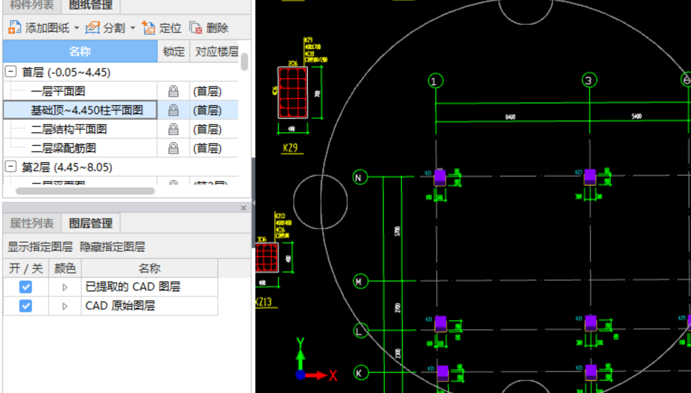Uncheck the CAD 原始图层 checkbox
The image size is (691, 393).
click(25, 306)
